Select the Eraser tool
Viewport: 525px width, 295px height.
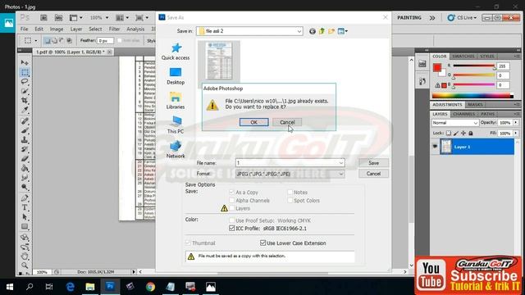[x=25, y=159]
